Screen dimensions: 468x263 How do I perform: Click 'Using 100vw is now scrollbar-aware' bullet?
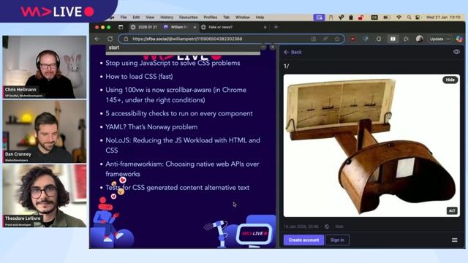click(176, 95)
